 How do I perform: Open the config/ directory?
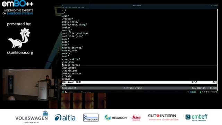click(x=67, y=30)
